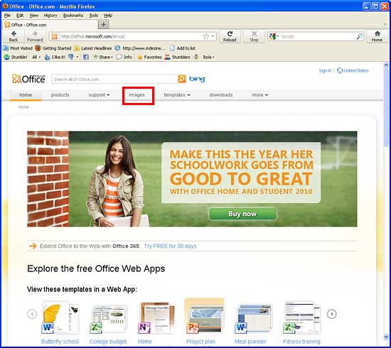
Task: Click the Home breadcrumb link
Action: [x=23, y=107]
